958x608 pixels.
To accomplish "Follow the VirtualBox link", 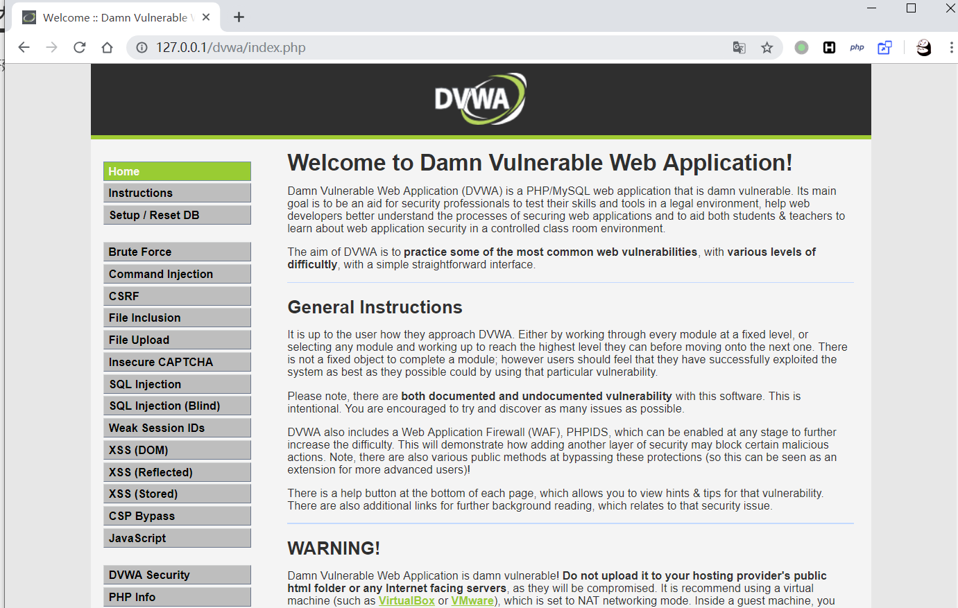I will [407, 600].
